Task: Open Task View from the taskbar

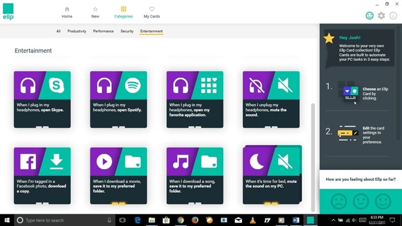Action: pyautogui.click(x=123, y=220)
